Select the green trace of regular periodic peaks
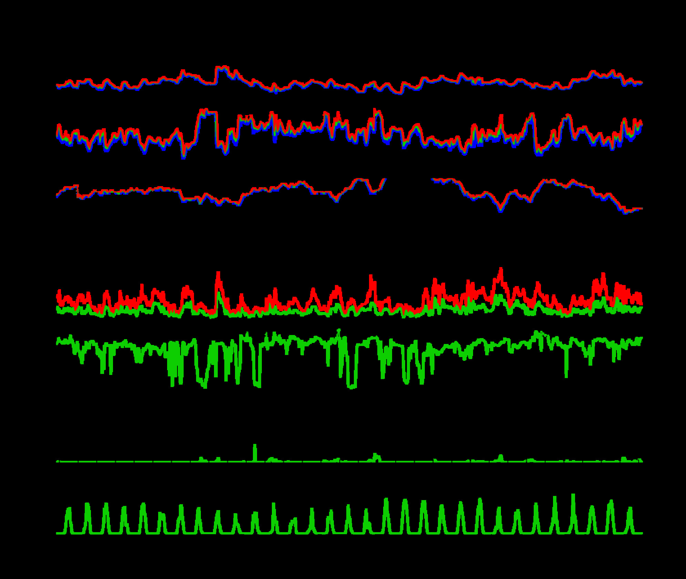 click(x=349, y=514)
